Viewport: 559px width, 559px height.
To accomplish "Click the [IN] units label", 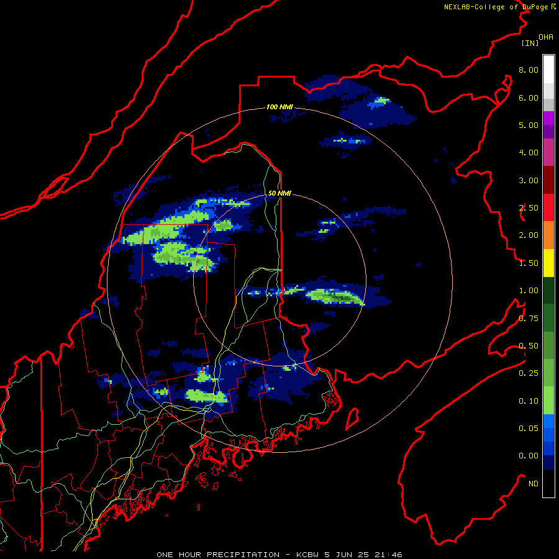I will [530, 43].
